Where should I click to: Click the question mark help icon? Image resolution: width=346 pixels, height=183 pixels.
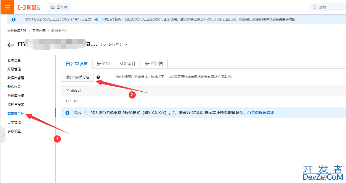tap(98, 77)
